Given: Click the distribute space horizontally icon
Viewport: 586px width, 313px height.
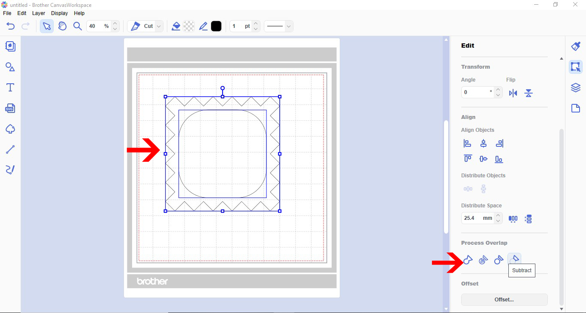Looking at the screenshot, I should click(513, 219).
